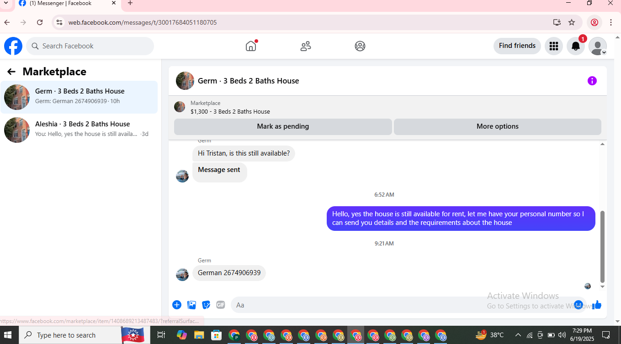Viewport: 621px width, 344px height.
Task: Bookmark this page with the star
Action: pyautogui.click(x=572, y=22)
